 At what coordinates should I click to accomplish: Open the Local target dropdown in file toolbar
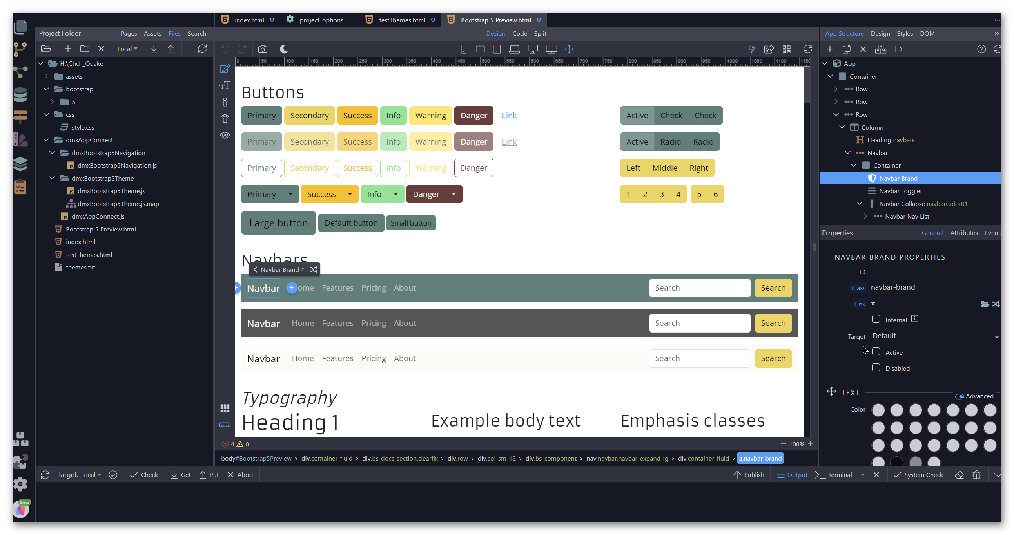(127, 49)
